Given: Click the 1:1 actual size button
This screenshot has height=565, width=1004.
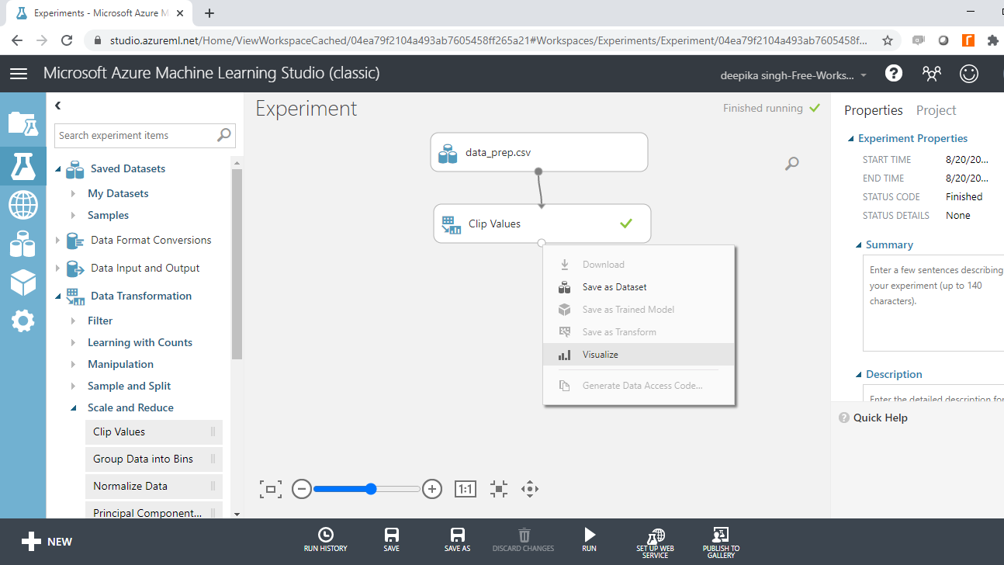Looking at the screenshot, I should click(466, 489).
